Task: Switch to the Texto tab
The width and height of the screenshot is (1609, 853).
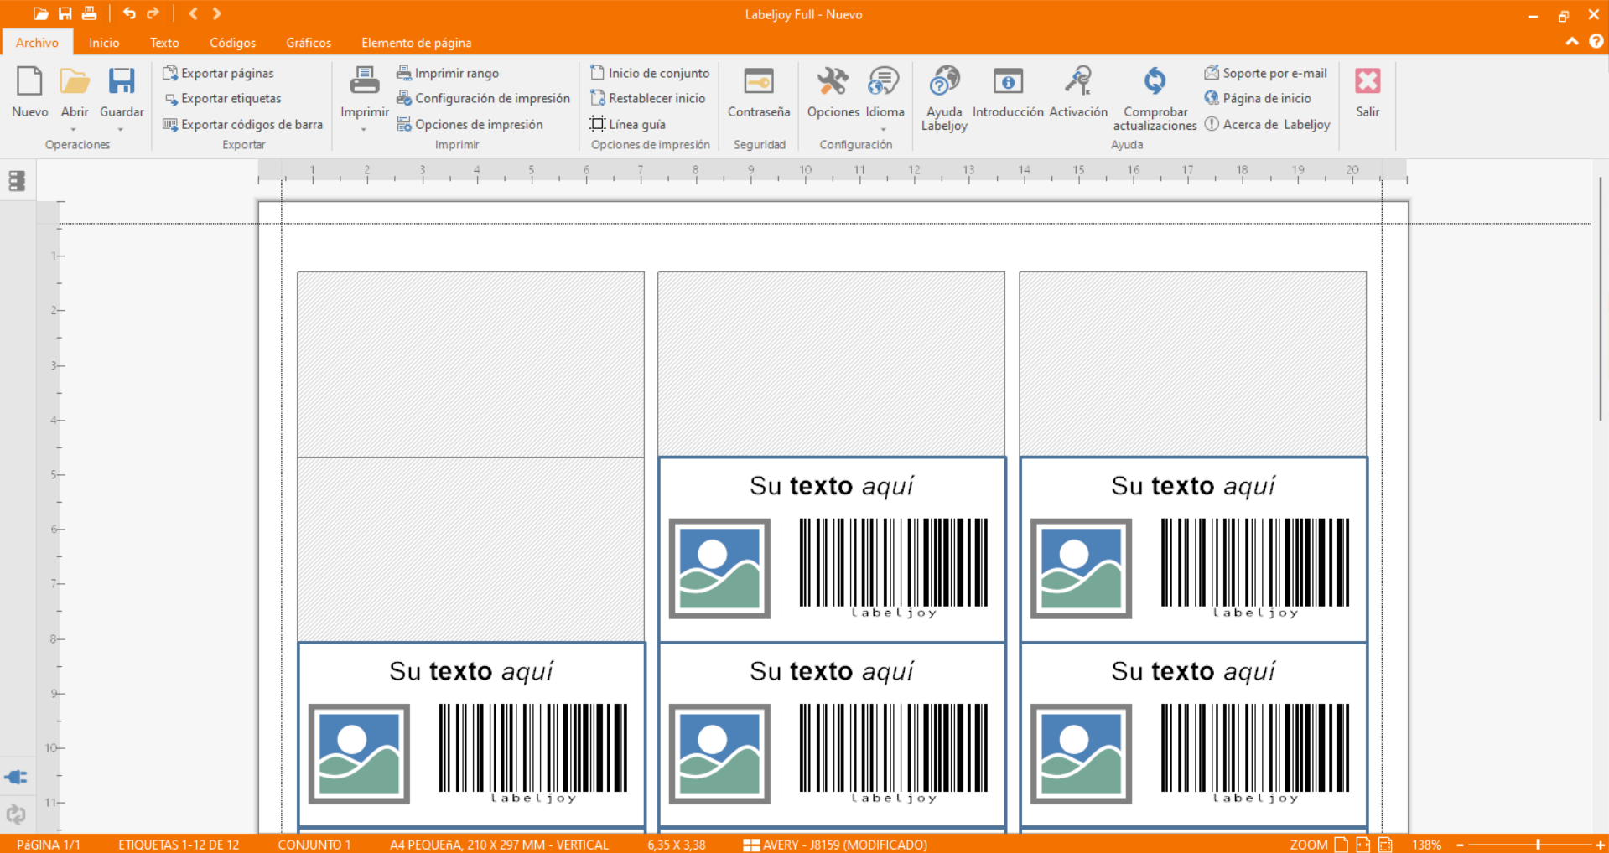Action: [164, 42]
